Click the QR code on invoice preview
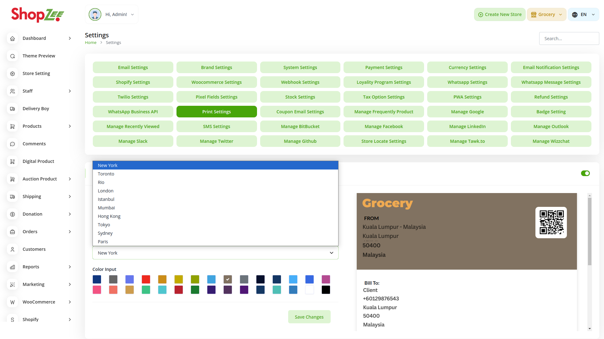This screenshot has width=604, height=339. click(551, 223)
